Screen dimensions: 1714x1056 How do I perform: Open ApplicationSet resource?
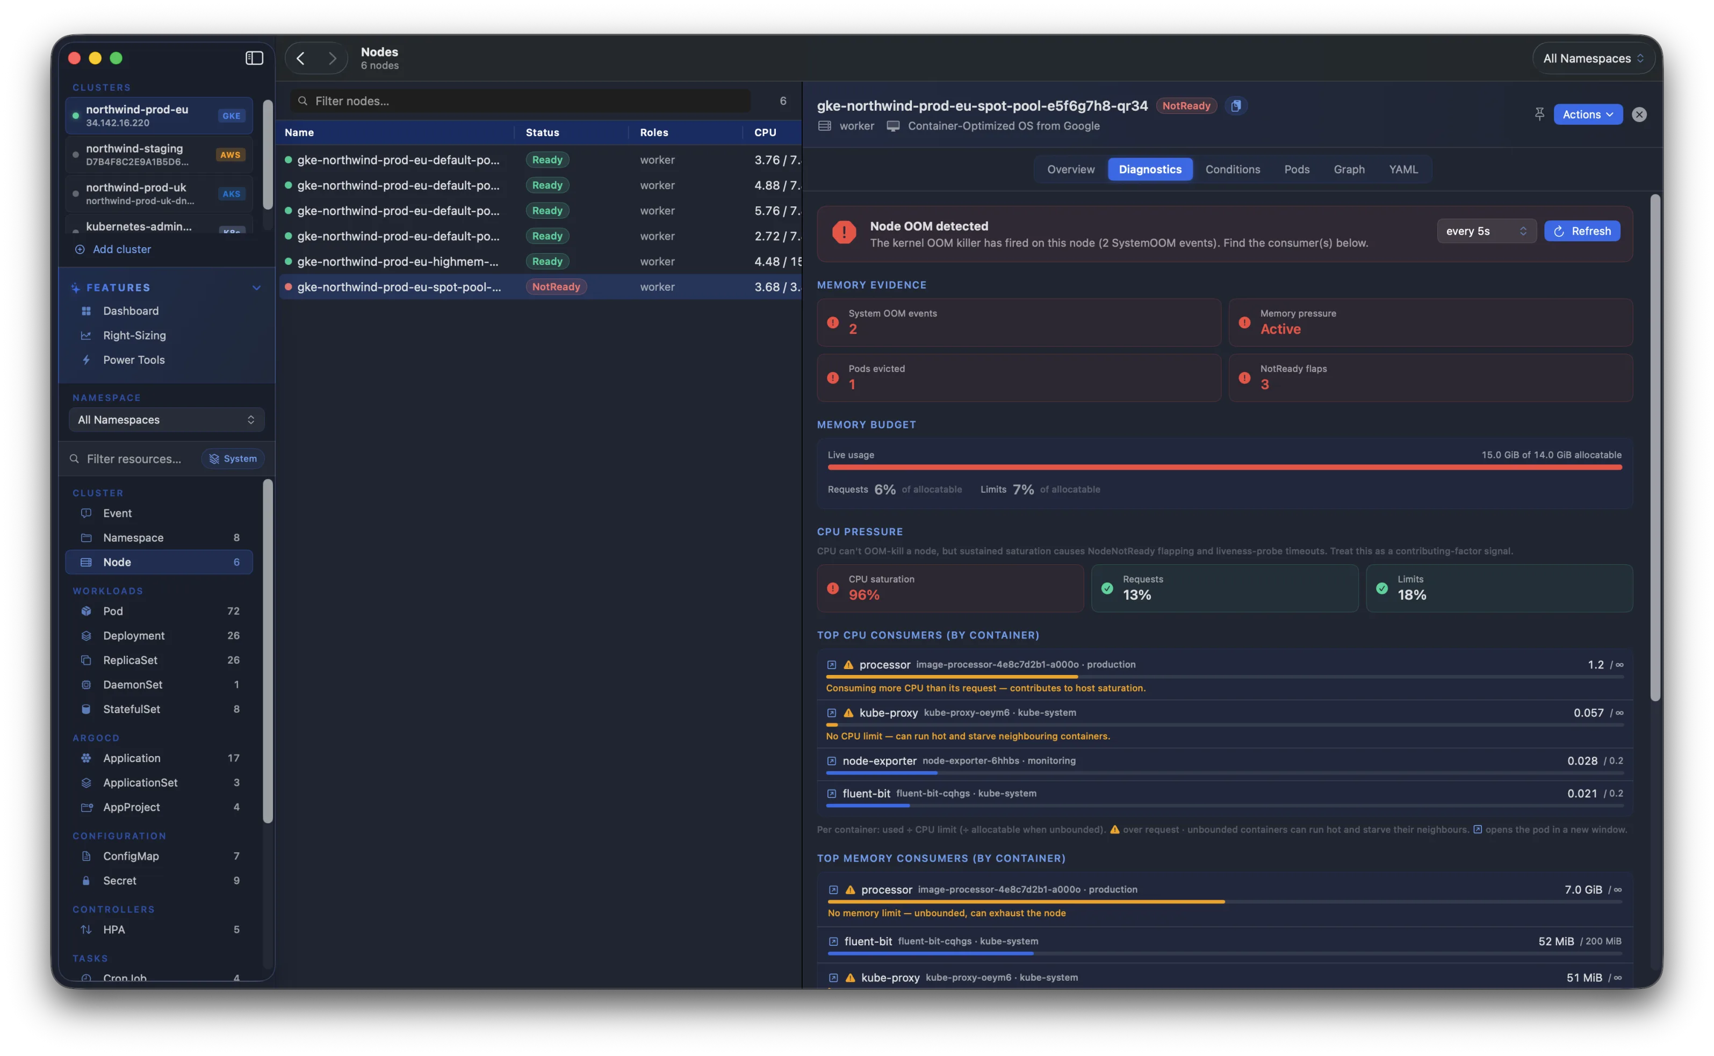(x=159, y=782)
